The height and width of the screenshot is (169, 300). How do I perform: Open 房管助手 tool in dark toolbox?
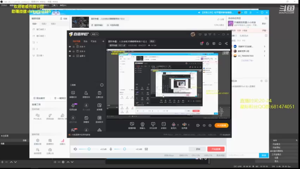86,95
